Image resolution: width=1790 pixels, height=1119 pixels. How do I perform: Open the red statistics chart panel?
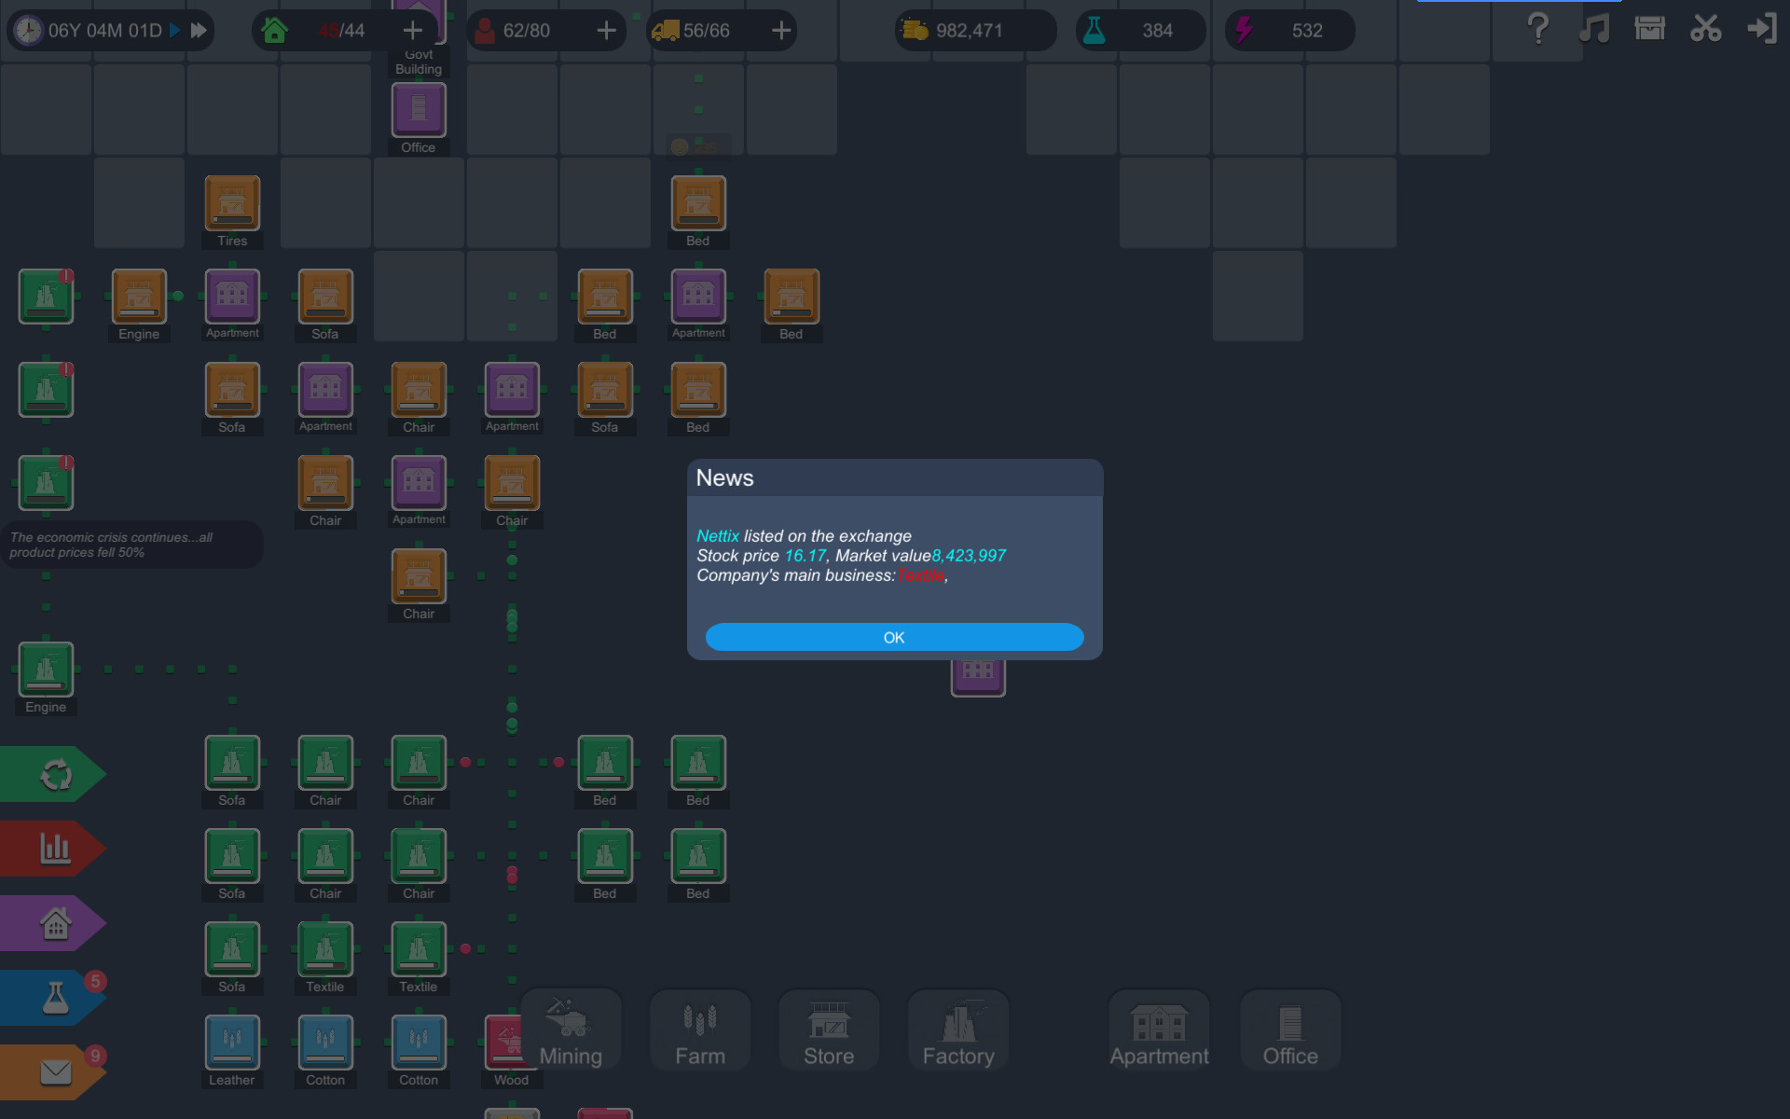(x=54, y=848)
